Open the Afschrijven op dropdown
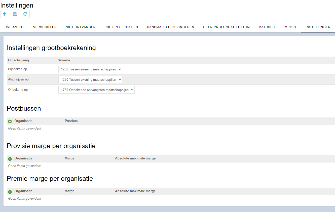The height and width of the screenshot is (212, 335). coord(90,79)
